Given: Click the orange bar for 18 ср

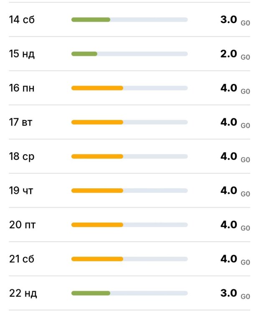Looking at the screenshot, I should (x=97, y=157).
